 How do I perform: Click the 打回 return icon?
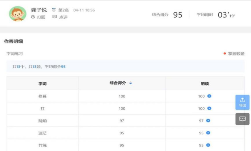pos(33,17)
